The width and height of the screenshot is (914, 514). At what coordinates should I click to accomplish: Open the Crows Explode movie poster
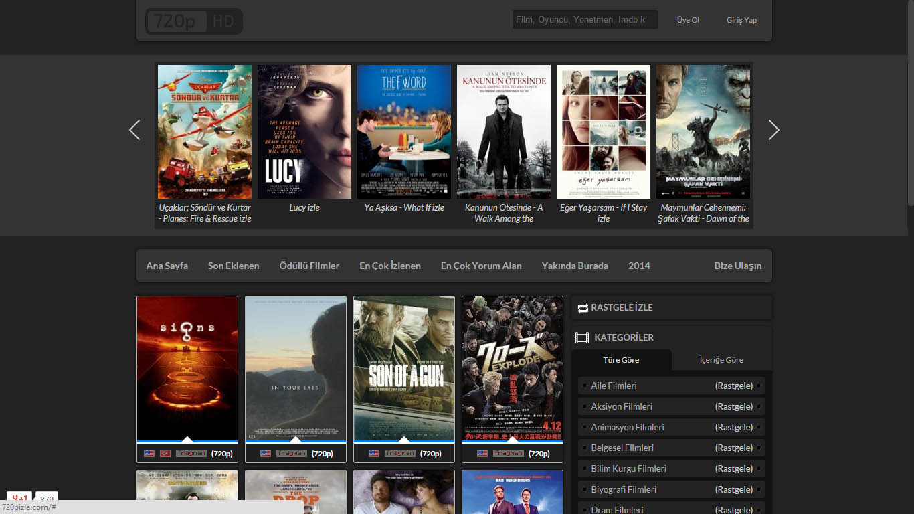click(513, 369)
